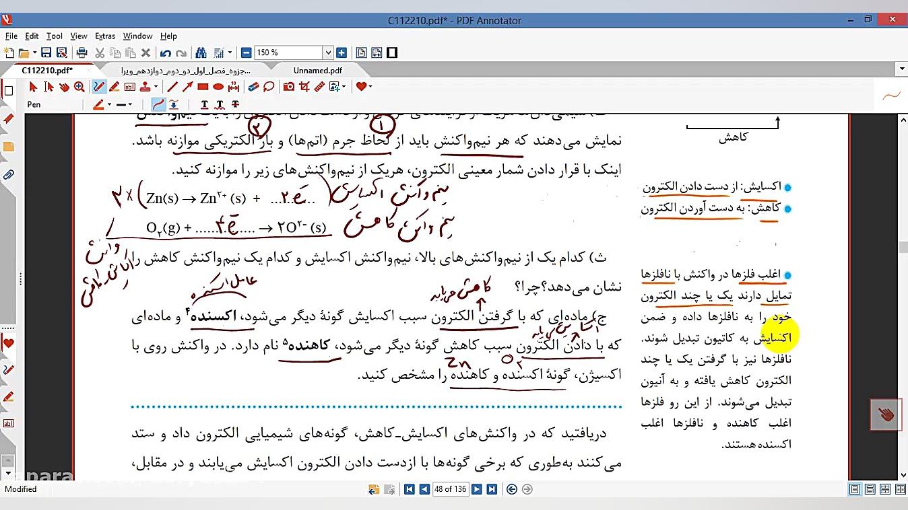908x510 pixels.
Task: Choose the Select arrow tool
Action: (x=33, y=87)
